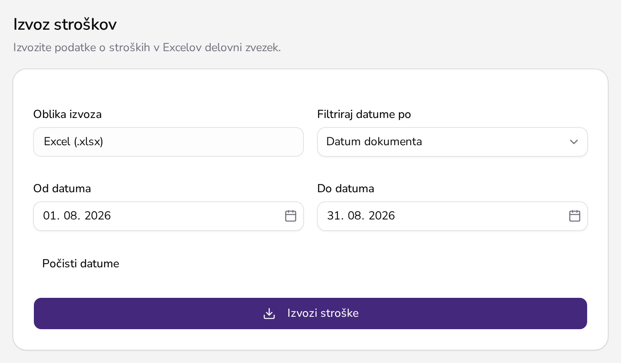Expand the Filtriraj datume po dropdown

[x=452, y=142]
